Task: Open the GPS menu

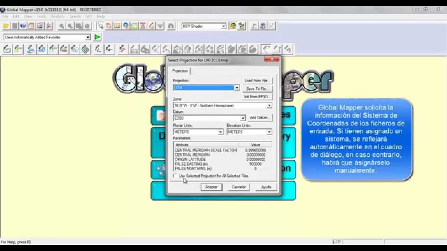Action: [89, 16]
